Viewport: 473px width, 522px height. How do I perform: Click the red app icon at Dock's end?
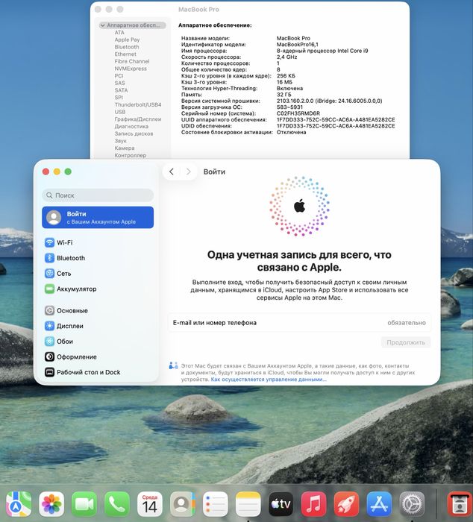[x=460, y=504]
